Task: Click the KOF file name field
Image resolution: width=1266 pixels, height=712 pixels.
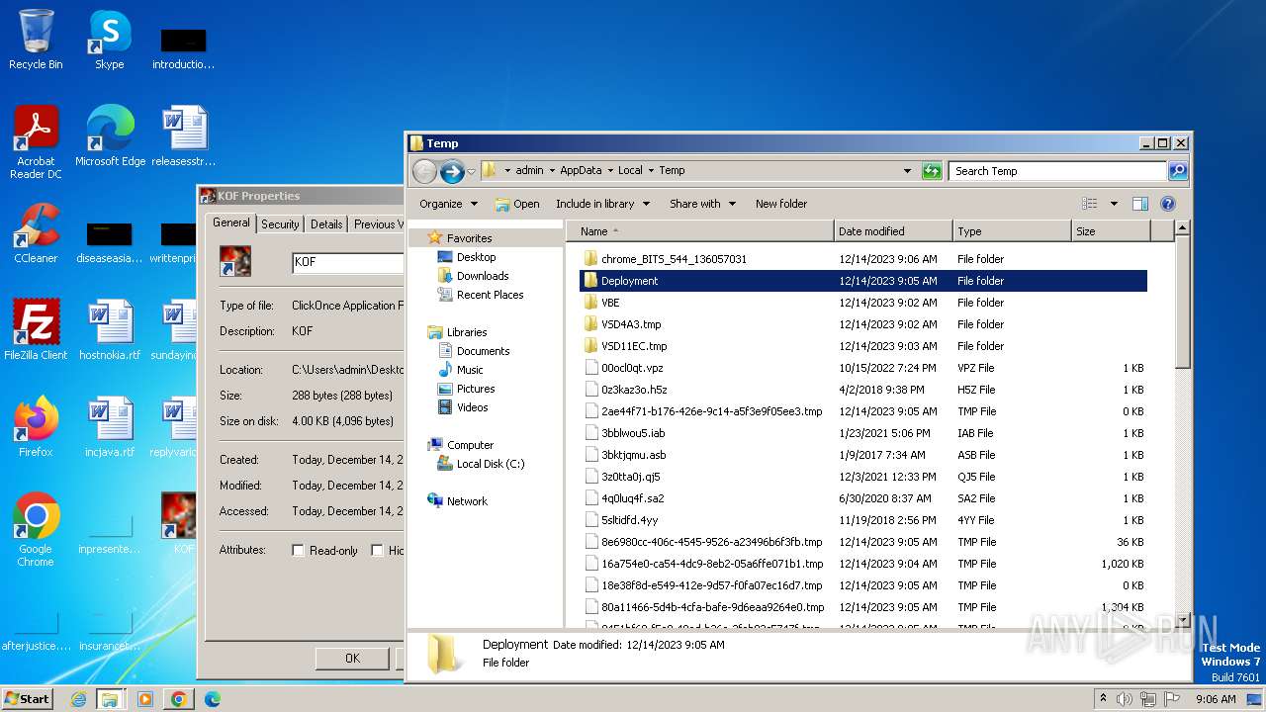Action: 348,263
